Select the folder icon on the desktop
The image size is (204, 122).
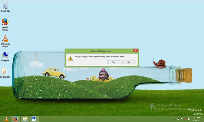tap(5, 72)
